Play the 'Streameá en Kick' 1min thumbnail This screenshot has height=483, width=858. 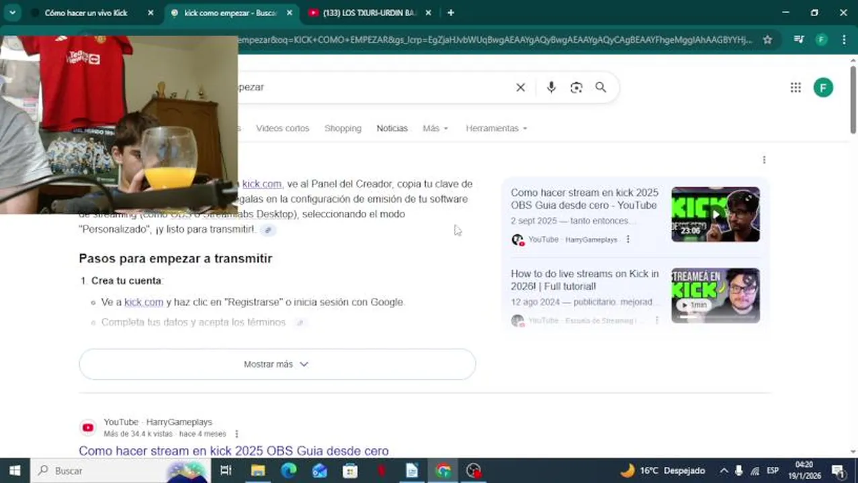[x=716, y=296]
